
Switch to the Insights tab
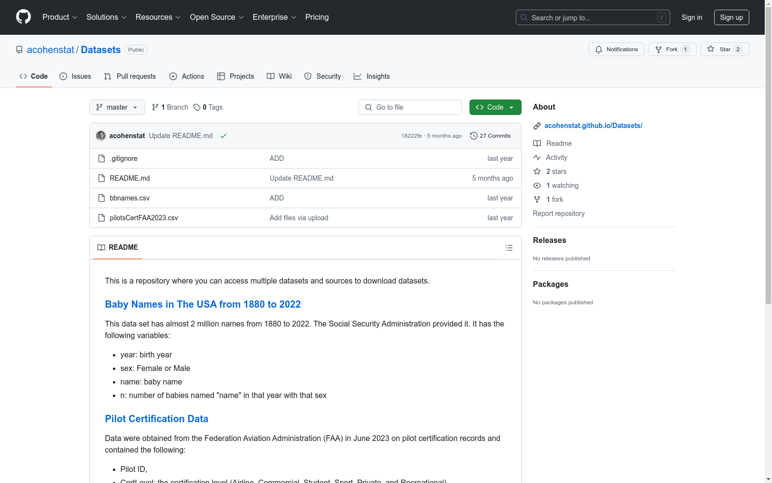[x=372, y=76]
